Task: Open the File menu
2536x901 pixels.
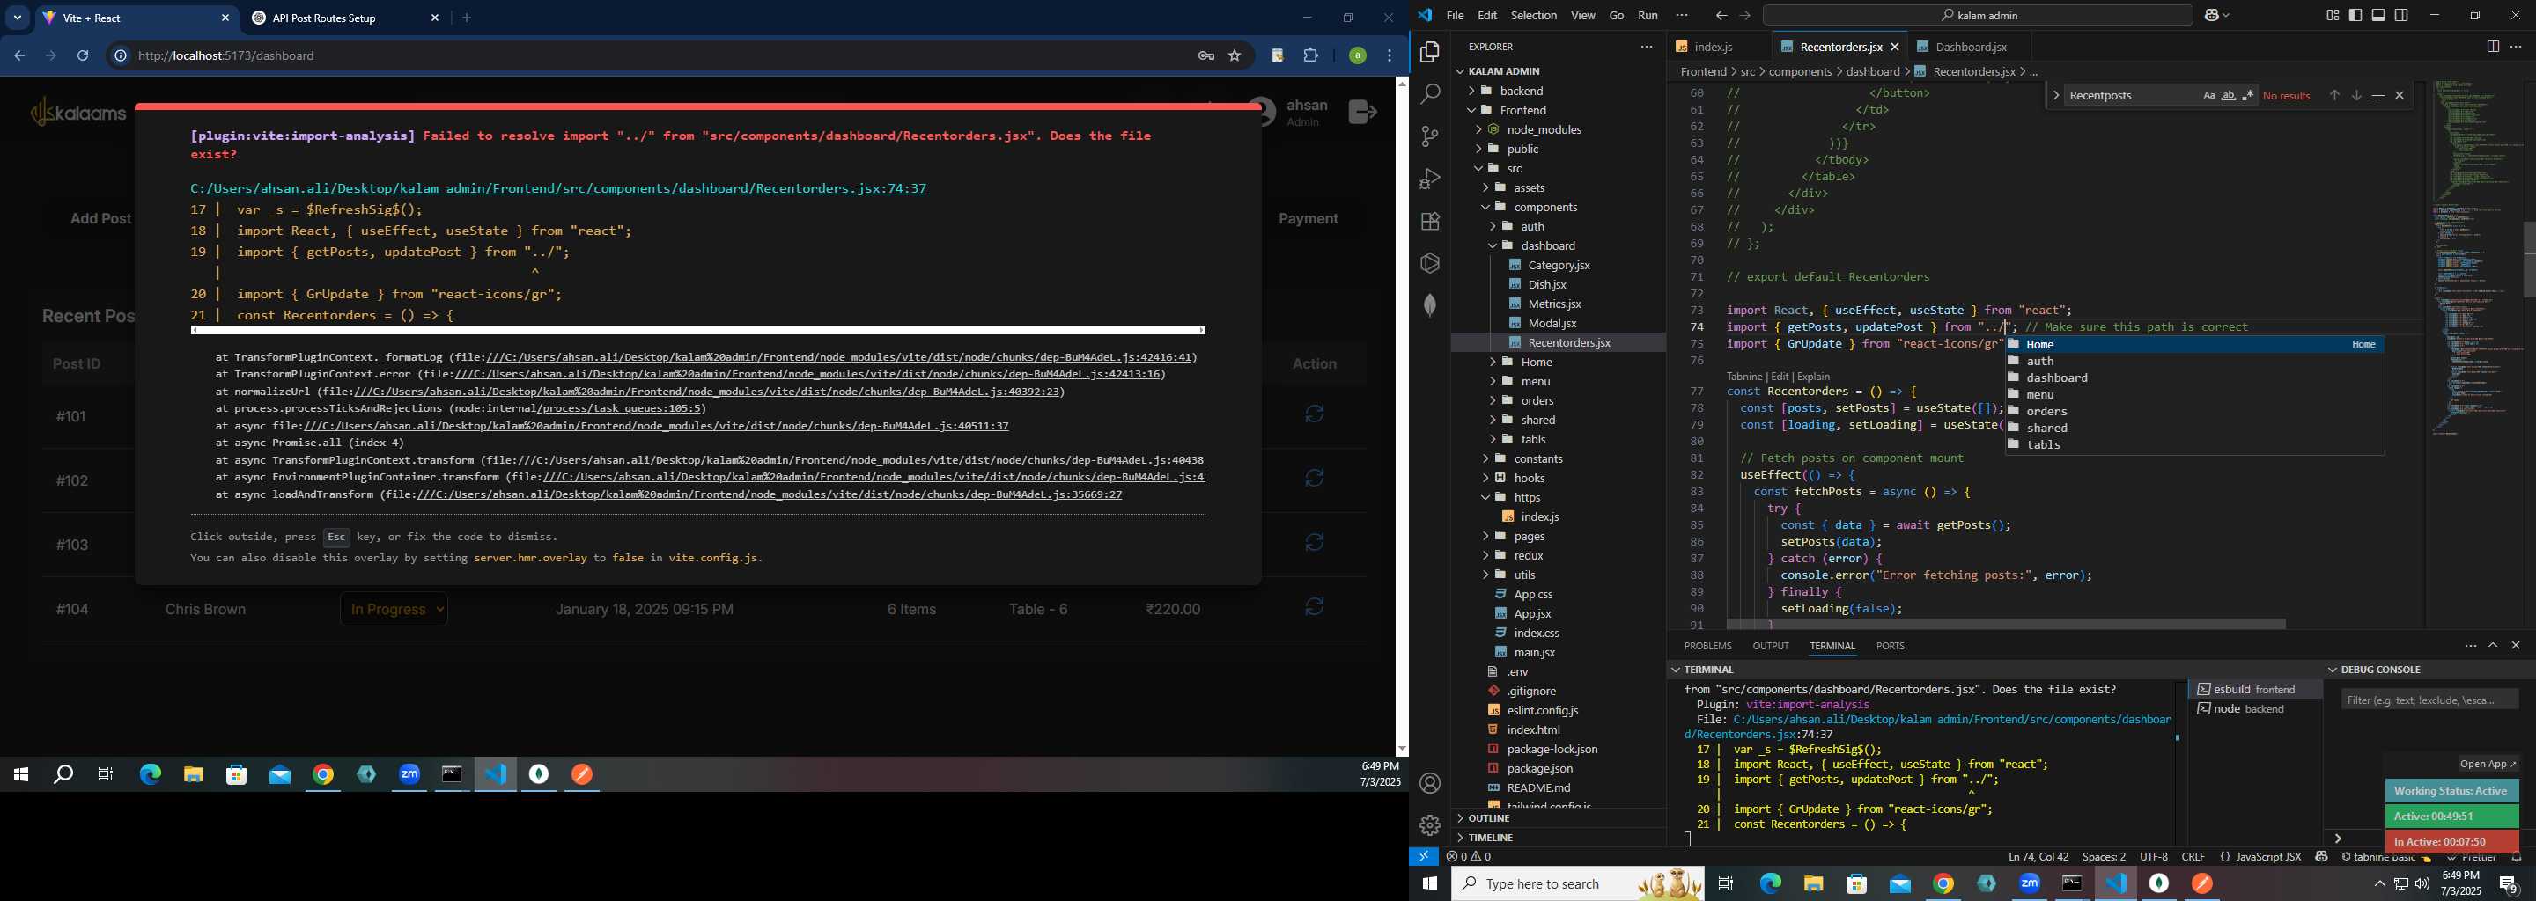Action: 1454,15
